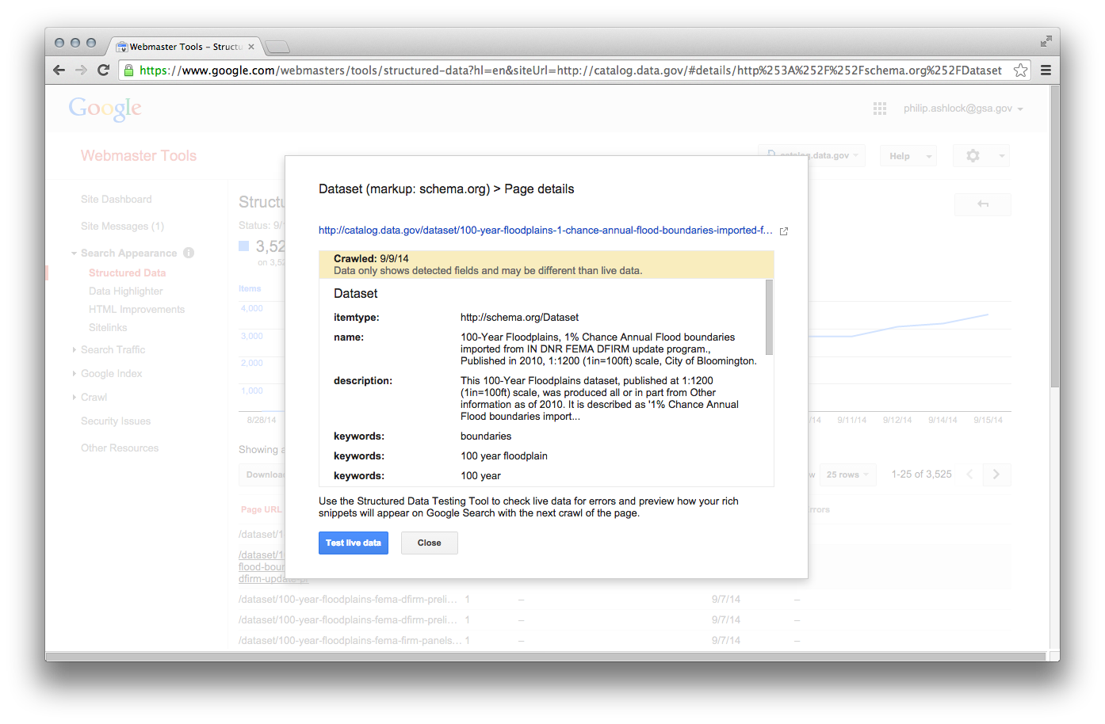The width and height of the screenshot is (1105, 724).
Task: Click the dialog's vertical scrollbar
Action: tap(769, 317)
